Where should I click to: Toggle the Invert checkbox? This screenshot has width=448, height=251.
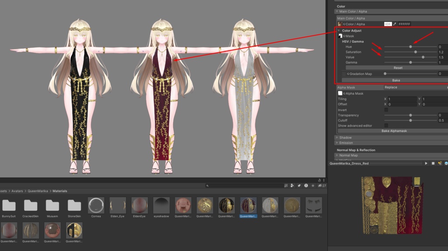pyautogui.click(x=386, y=110)
